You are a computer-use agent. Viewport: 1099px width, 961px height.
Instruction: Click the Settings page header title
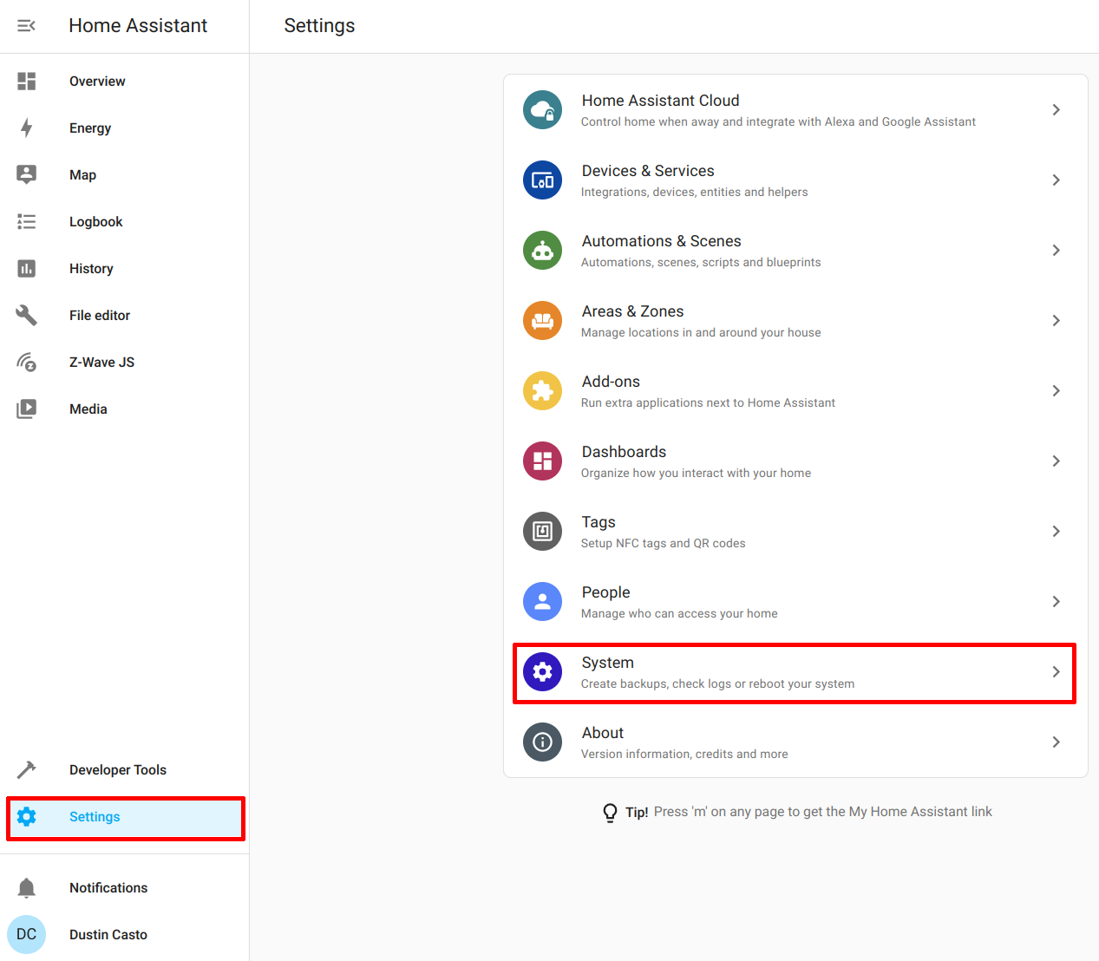coord(319,26)
